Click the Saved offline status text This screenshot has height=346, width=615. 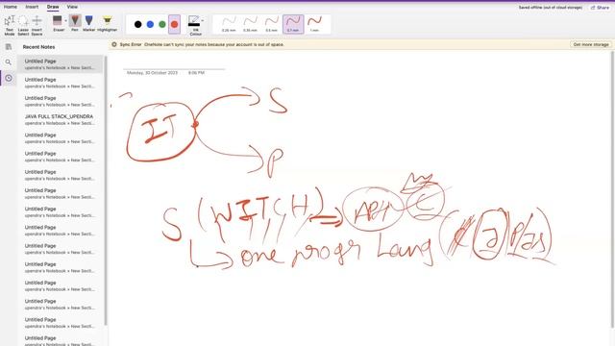click(x=551, y=8)
